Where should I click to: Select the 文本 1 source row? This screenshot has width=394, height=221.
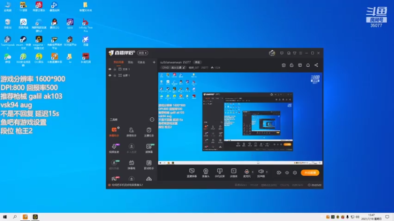point(132,69)
